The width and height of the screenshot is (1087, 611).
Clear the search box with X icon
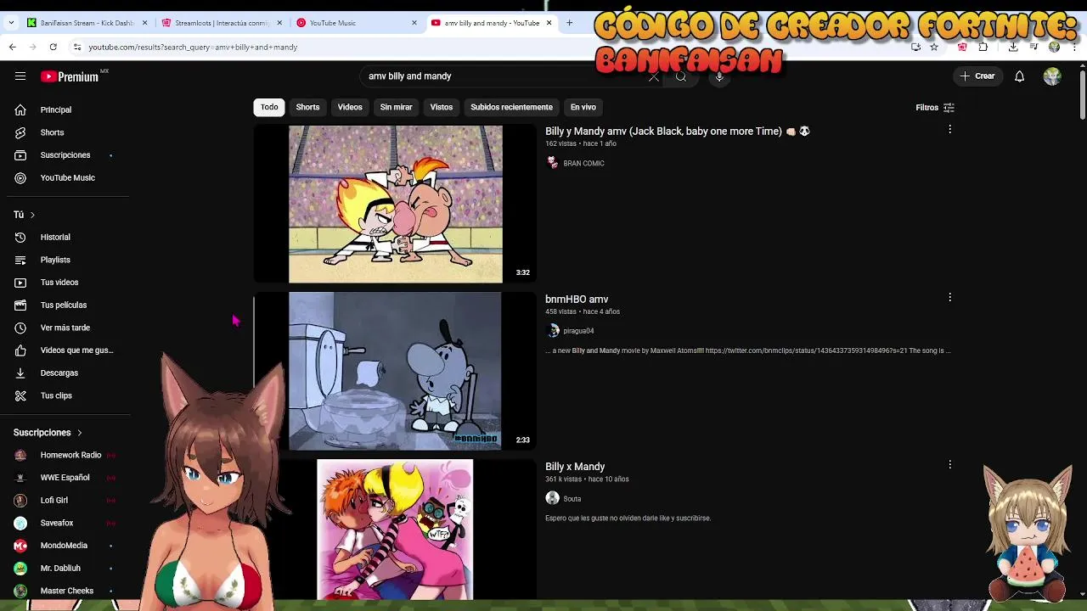click(x=653, y=76)
